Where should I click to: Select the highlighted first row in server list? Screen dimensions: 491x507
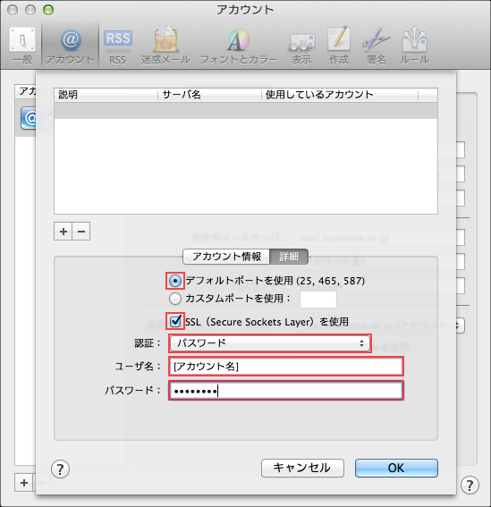[x=246, y=111]
